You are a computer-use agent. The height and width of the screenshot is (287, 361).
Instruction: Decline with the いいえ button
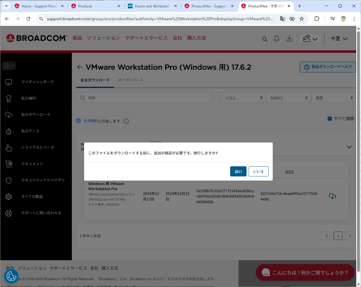[x=258, y=171]
